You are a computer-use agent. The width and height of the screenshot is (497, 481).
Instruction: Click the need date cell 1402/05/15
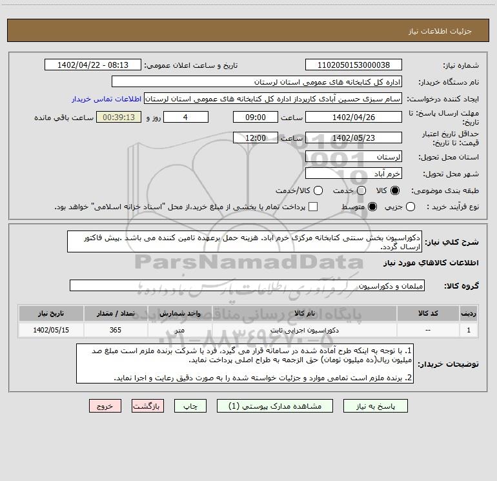coord(51,330)
